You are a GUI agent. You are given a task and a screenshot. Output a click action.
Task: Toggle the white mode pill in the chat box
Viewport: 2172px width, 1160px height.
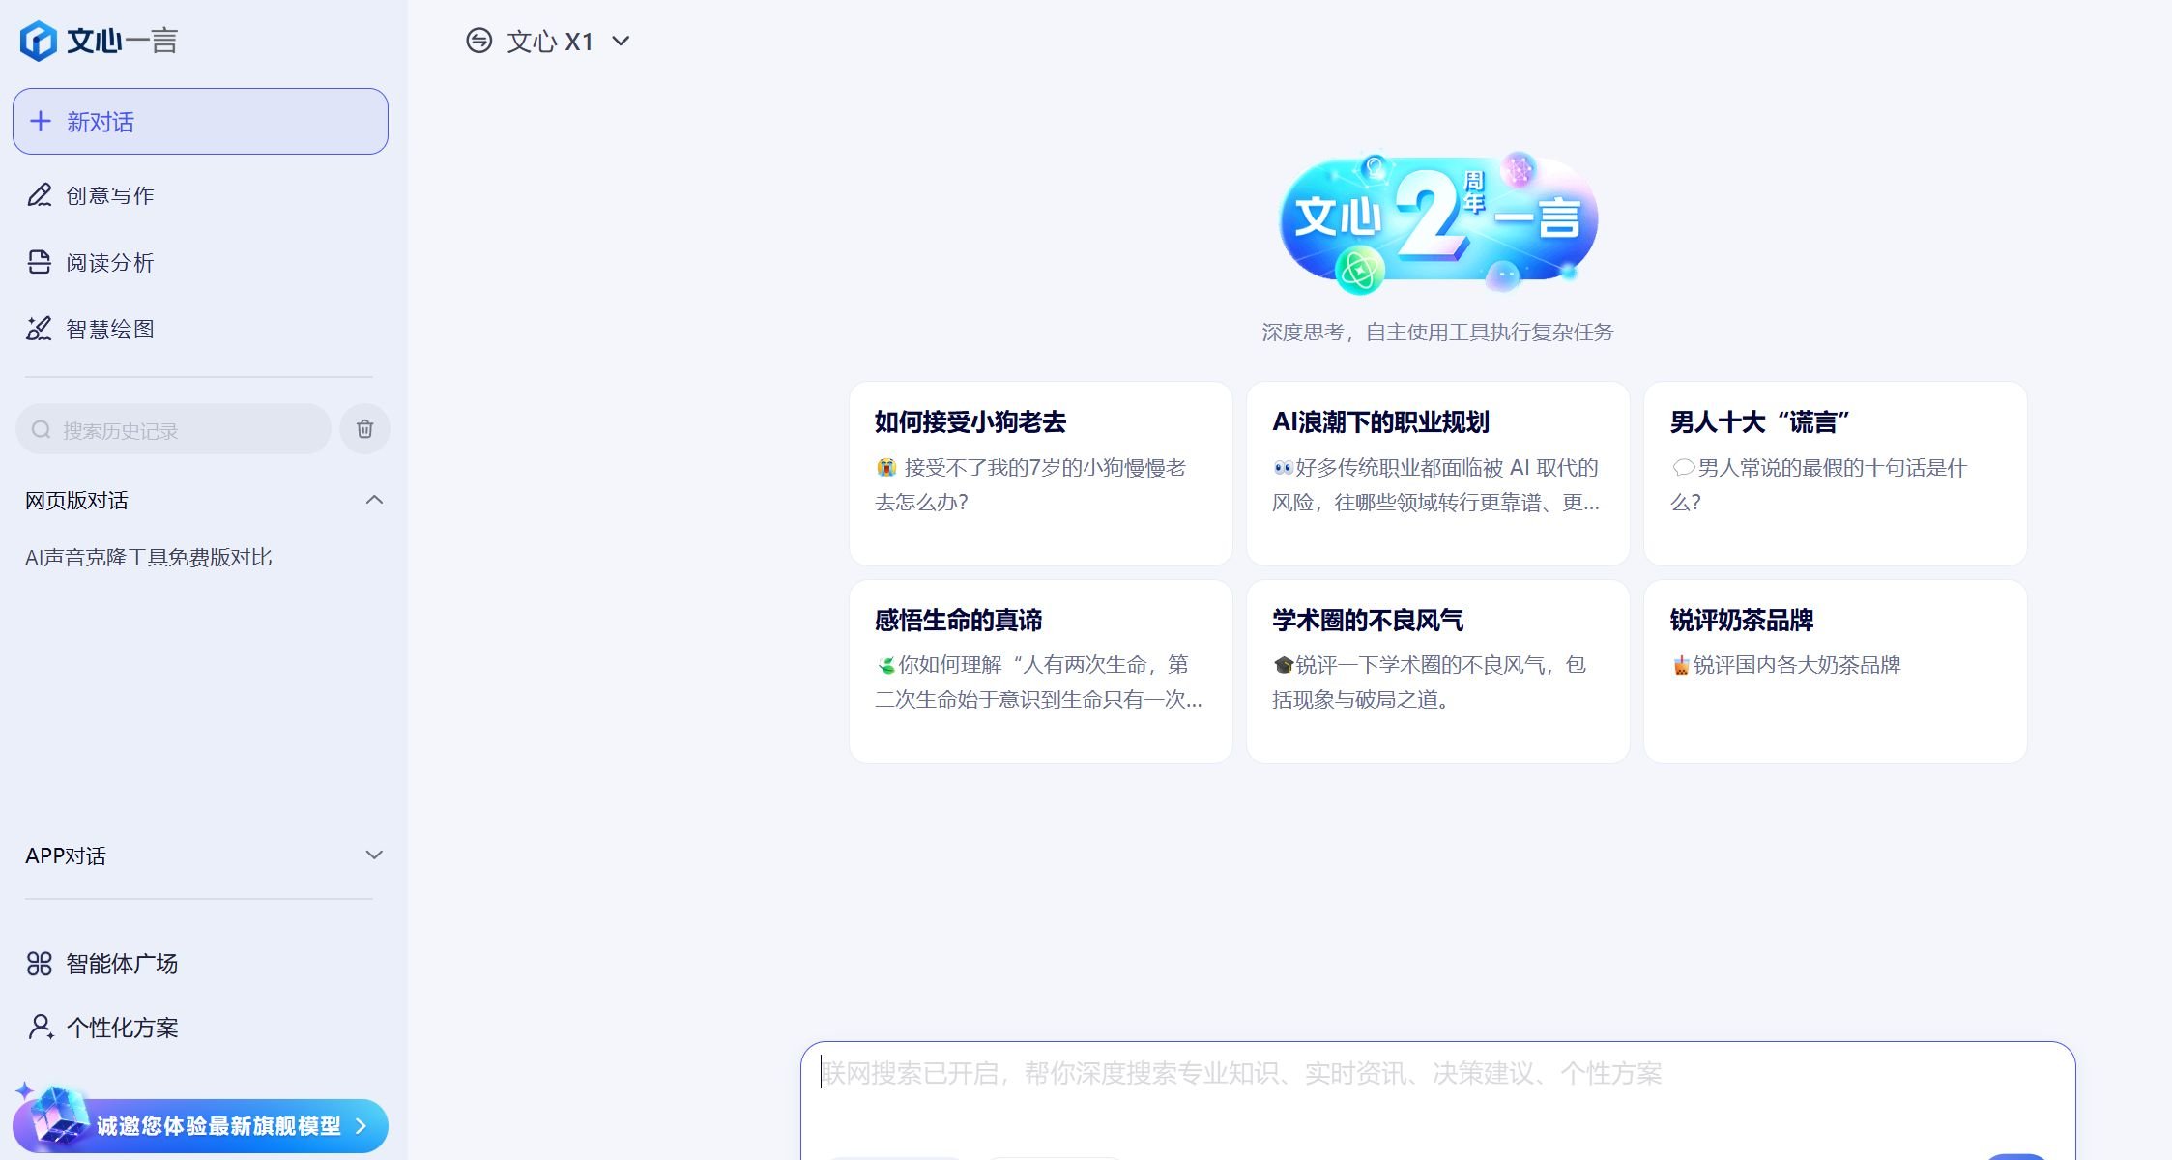[x=1055, y=1156]
